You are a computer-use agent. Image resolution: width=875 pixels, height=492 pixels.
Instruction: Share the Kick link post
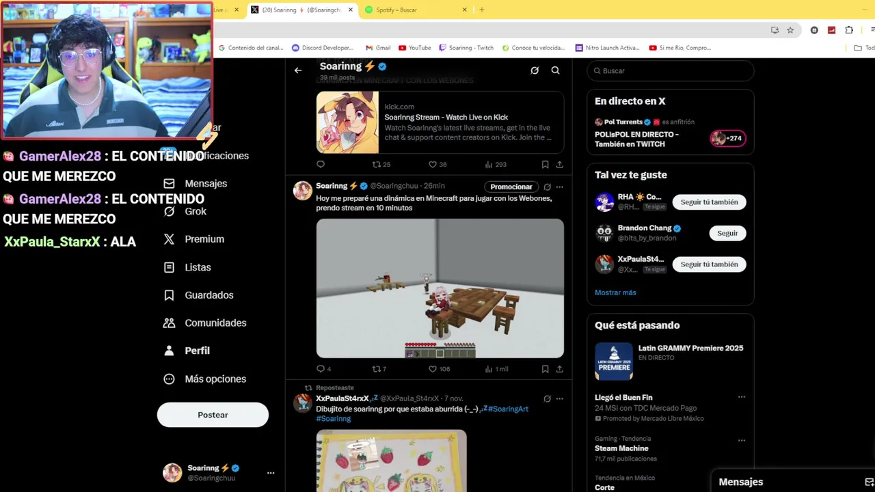(560, 164)
